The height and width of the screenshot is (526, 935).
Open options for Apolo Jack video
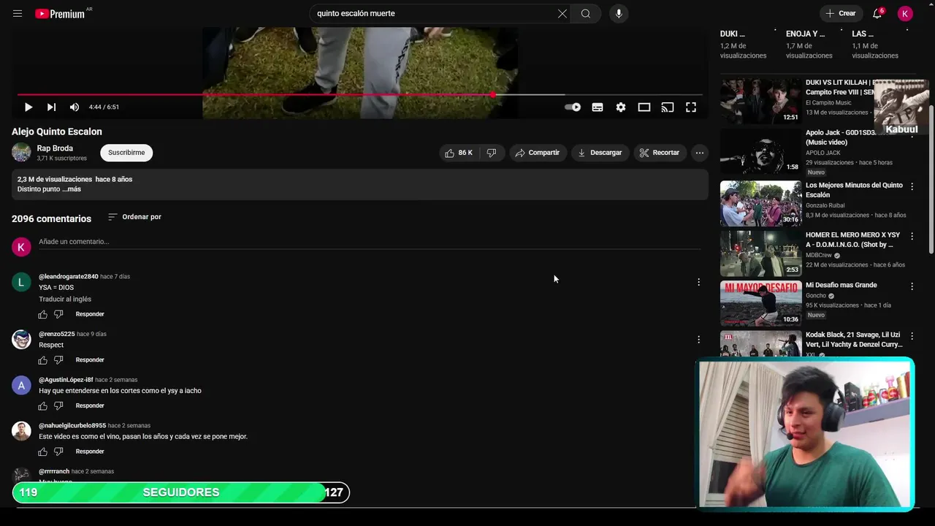(x=912, y=136)
